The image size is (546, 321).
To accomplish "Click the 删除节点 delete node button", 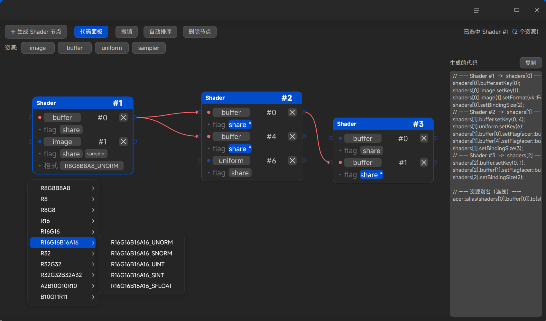I will [x=200, y=32].
